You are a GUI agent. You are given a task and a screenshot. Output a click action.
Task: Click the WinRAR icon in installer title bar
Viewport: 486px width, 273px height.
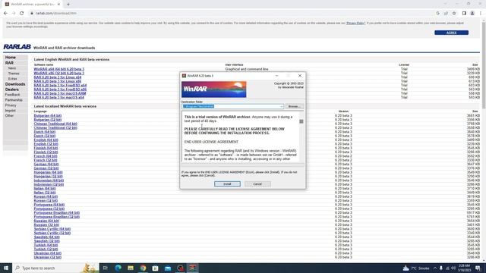point(184,76)
